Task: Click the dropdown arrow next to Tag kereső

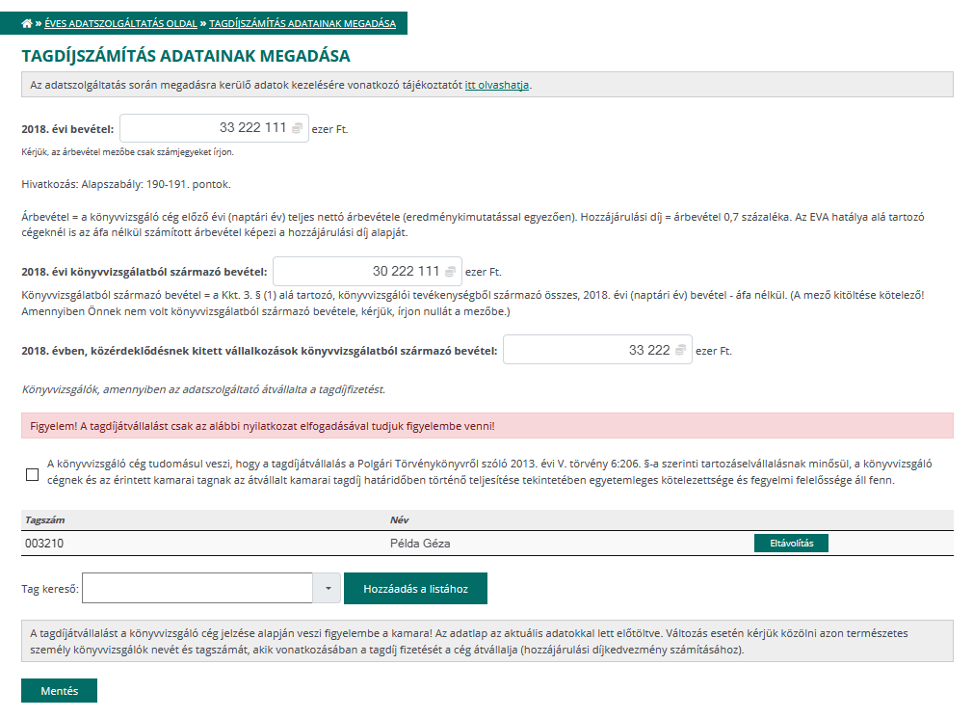Action: [328, 588]
